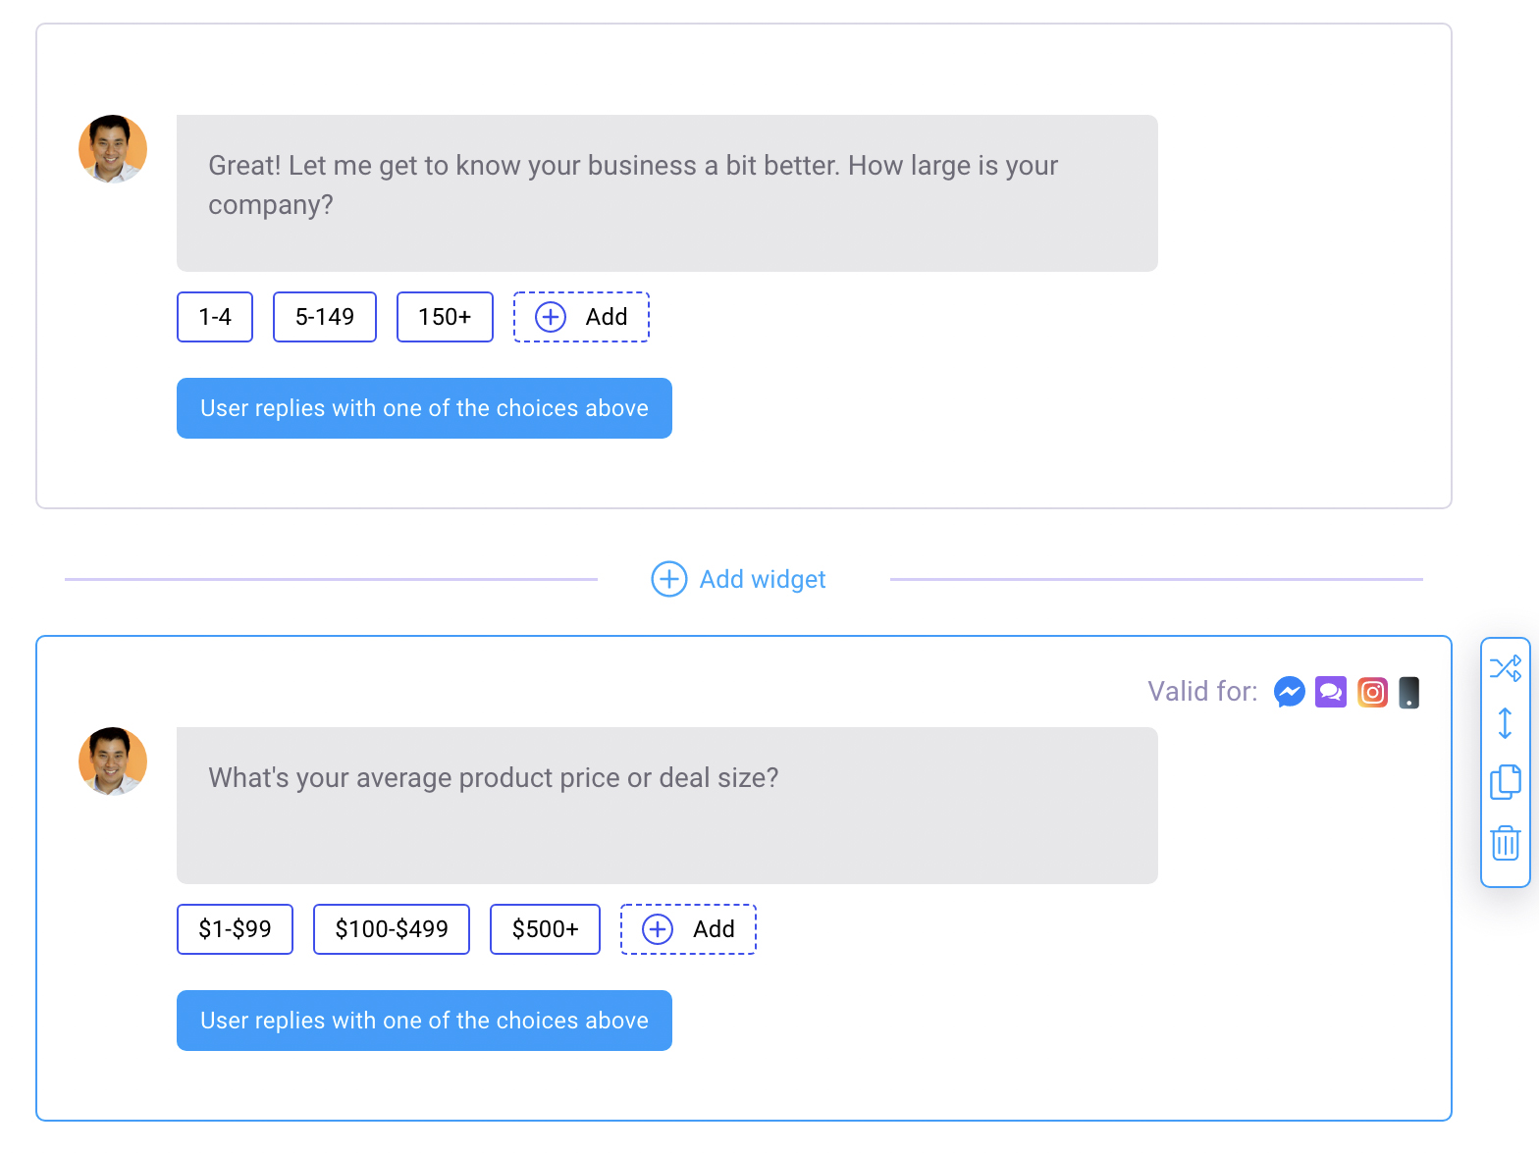Select the $100-$499 price choice

click(391, 929)
